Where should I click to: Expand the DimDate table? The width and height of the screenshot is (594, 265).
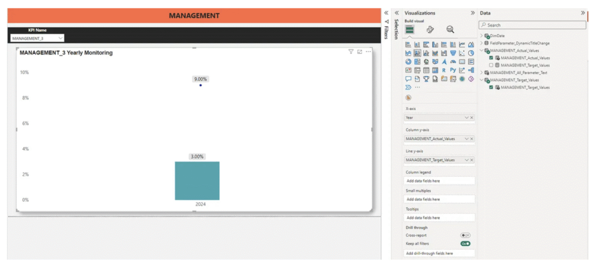pos(481,35)
